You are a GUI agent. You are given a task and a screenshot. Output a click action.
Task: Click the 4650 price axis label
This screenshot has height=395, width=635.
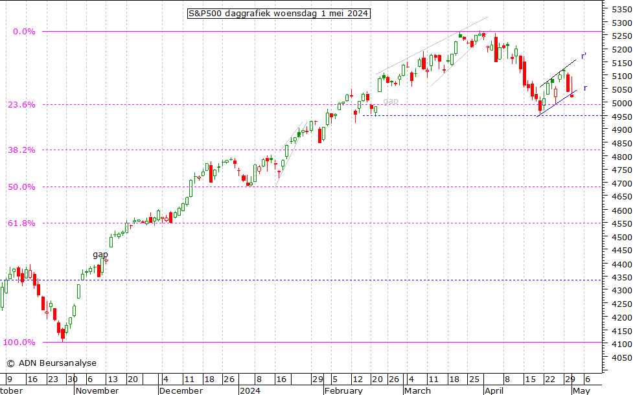621,197
